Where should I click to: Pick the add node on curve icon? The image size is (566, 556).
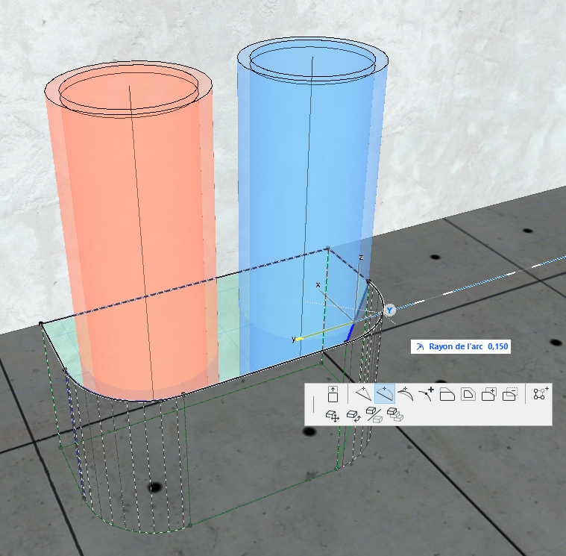[x=427, y=394]
